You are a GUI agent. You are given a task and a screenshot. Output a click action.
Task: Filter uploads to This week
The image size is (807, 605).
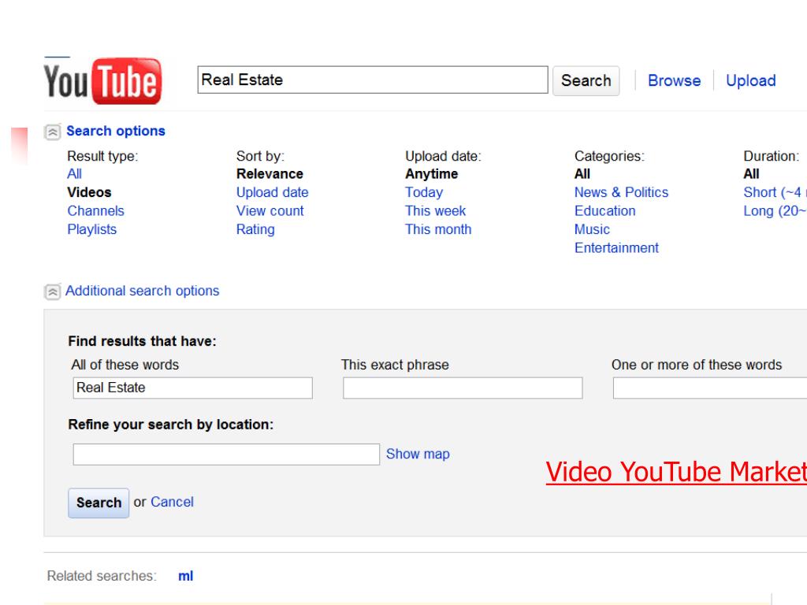click(435, 211)
